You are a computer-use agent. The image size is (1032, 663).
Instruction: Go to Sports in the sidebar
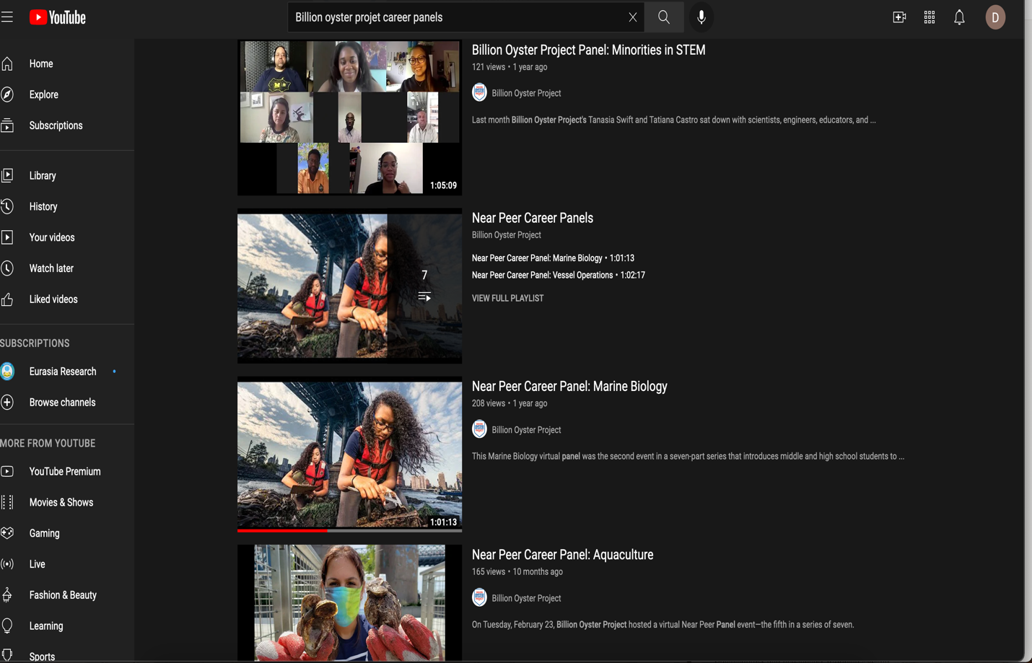[x=42, y=657]
